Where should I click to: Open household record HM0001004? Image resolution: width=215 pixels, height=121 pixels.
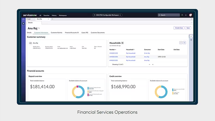114,57
